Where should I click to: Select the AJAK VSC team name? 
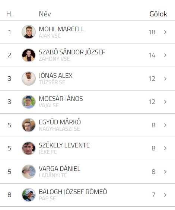[50, 36]
